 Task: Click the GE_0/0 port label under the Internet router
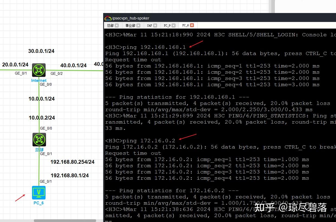click(45, 84)
